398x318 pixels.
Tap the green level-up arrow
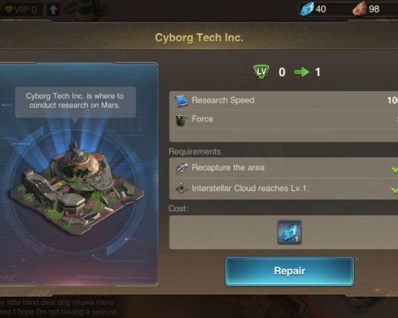click(x=302, y=72)
